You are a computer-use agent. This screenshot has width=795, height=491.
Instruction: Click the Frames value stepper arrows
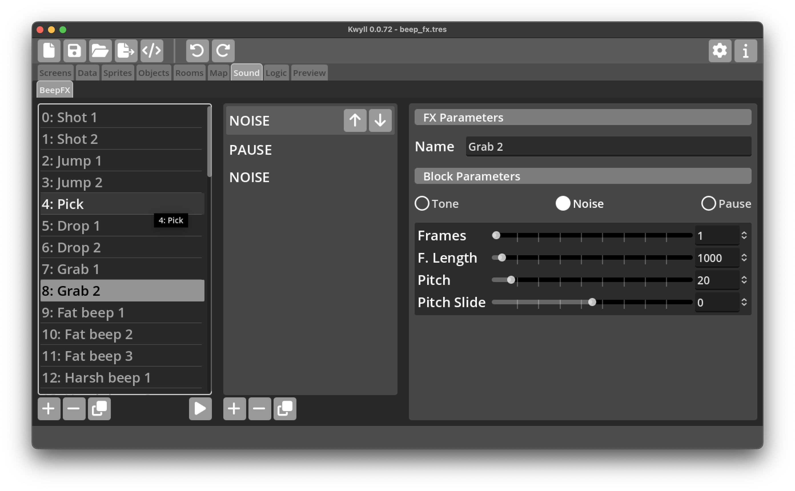tap(744, 236)
